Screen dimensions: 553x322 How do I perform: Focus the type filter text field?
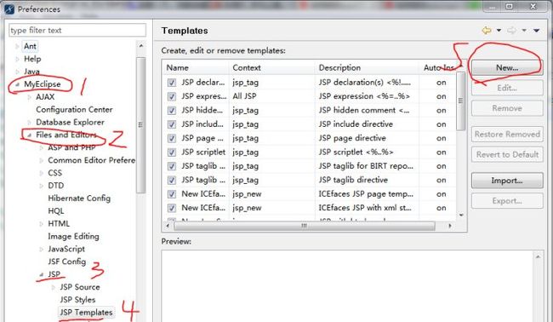point(77,30)
